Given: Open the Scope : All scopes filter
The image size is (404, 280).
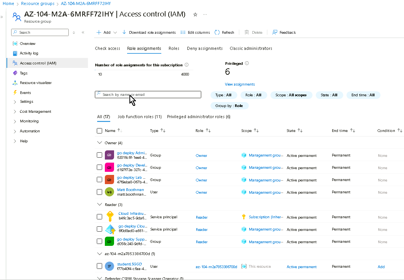Looking at the screenshot, I should tap(291, 95).
